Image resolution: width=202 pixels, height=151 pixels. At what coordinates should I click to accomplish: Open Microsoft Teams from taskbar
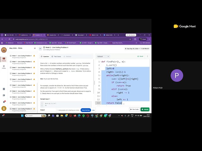pyautogui.click(x=53, y=116)
